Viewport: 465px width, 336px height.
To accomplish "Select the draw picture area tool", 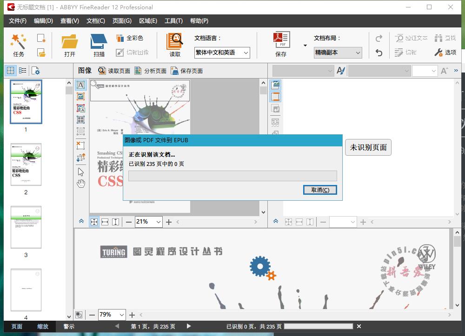I will [x=80, y=96].
